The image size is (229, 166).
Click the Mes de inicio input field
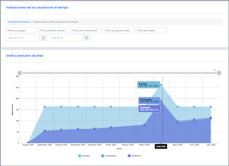[x=23, y=38]
